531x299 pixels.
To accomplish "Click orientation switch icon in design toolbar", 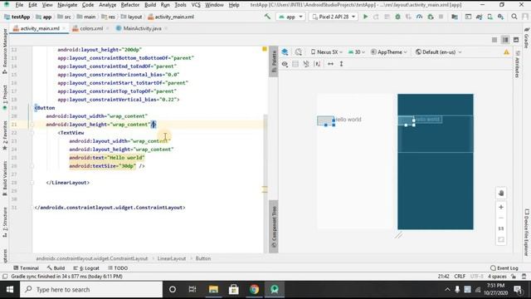I will (x=298, y=51).
